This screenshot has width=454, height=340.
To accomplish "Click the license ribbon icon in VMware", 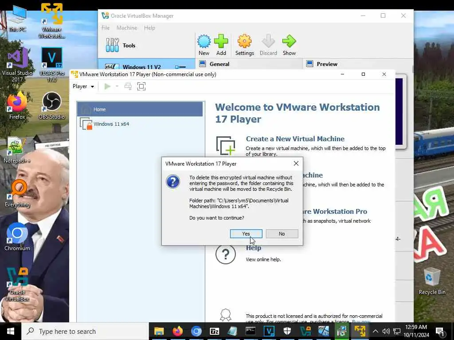I will pos(226,315).
